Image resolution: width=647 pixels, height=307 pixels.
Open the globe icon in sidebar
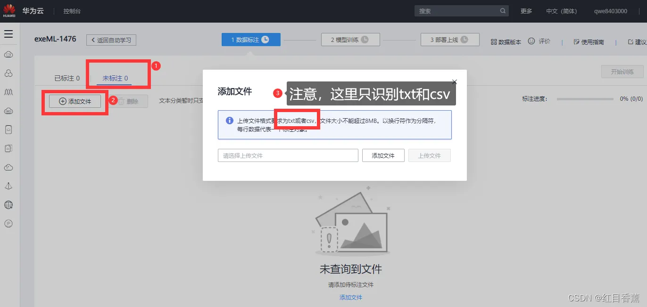pyautogui.click(x=8, y=205)
